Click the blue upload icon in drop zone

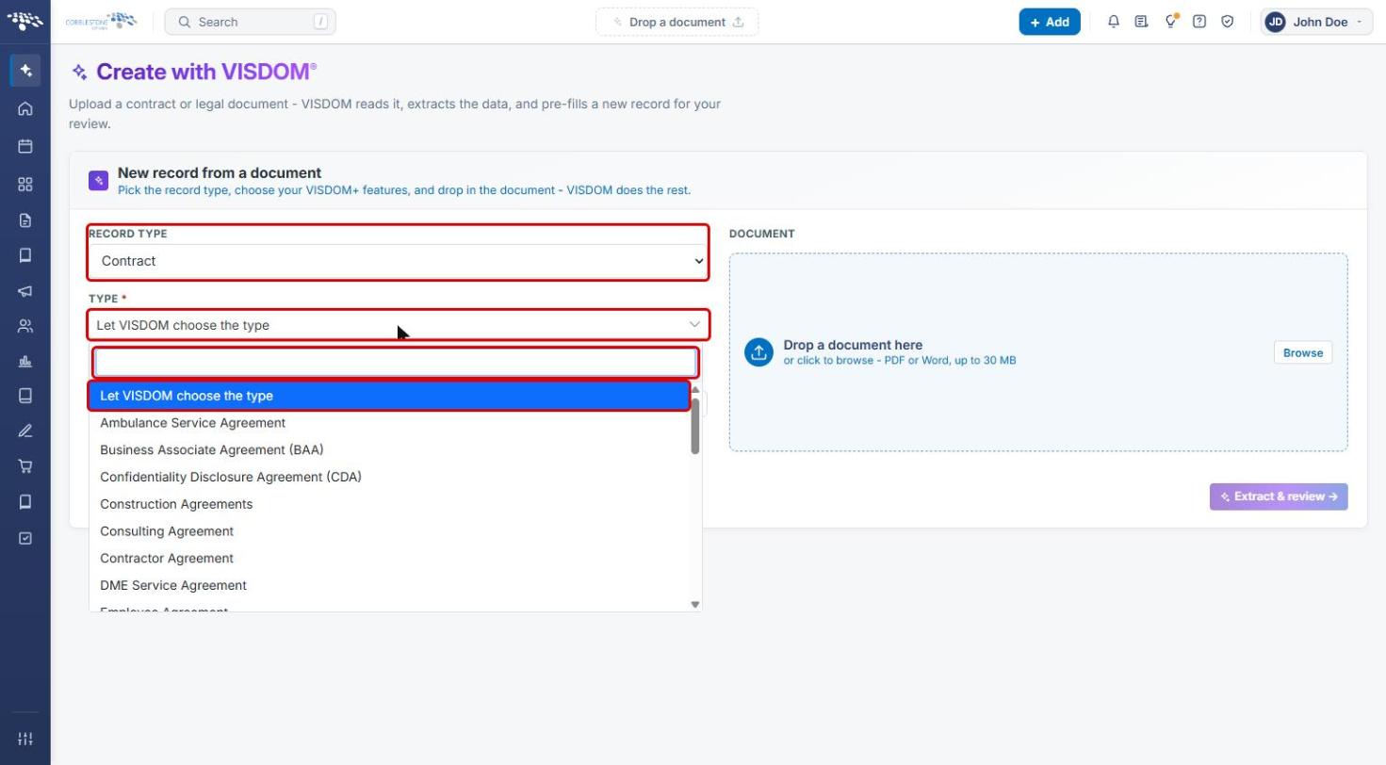click(x=758, y=352)
